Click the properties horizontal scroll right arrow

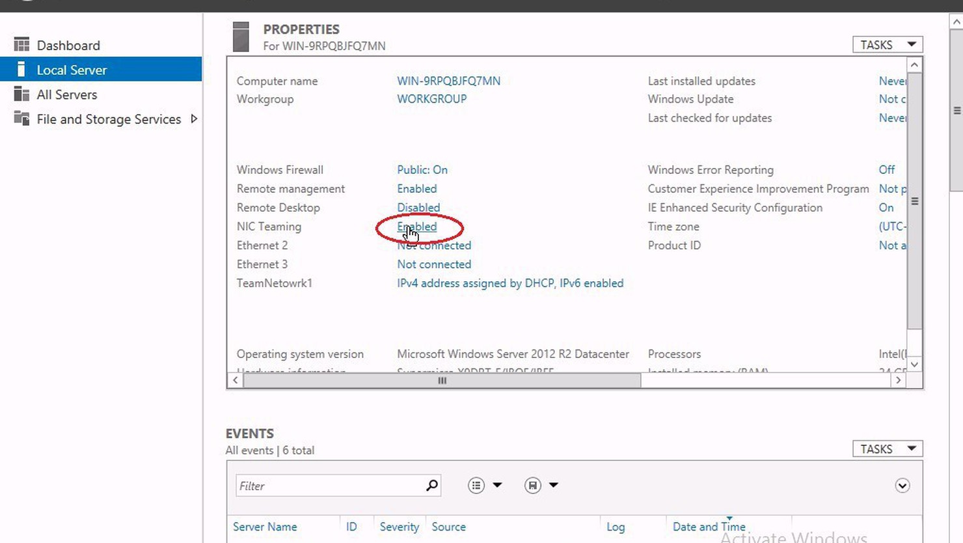coord(899,380)
